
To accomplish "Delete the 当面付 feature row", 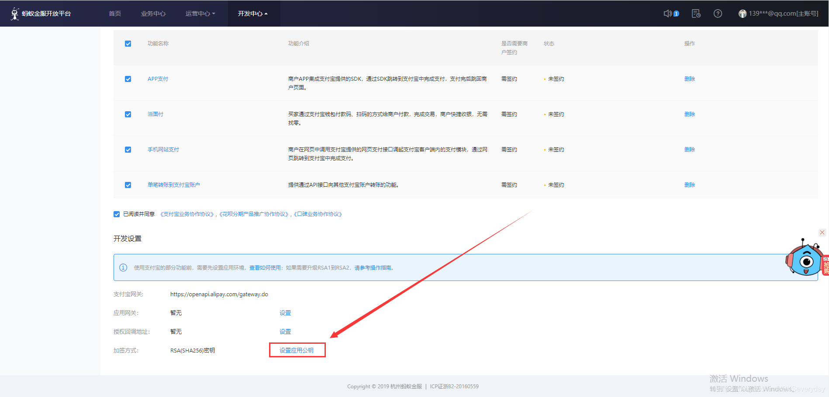I will click(x=690, y=114).
